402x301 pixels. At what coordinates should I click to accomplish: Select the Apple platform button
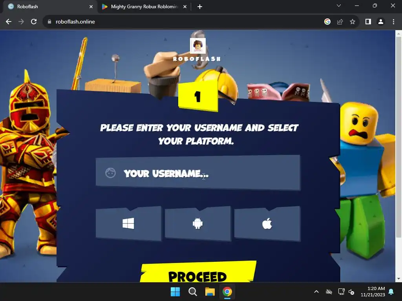pyautogui.click(x=267, y=223)
